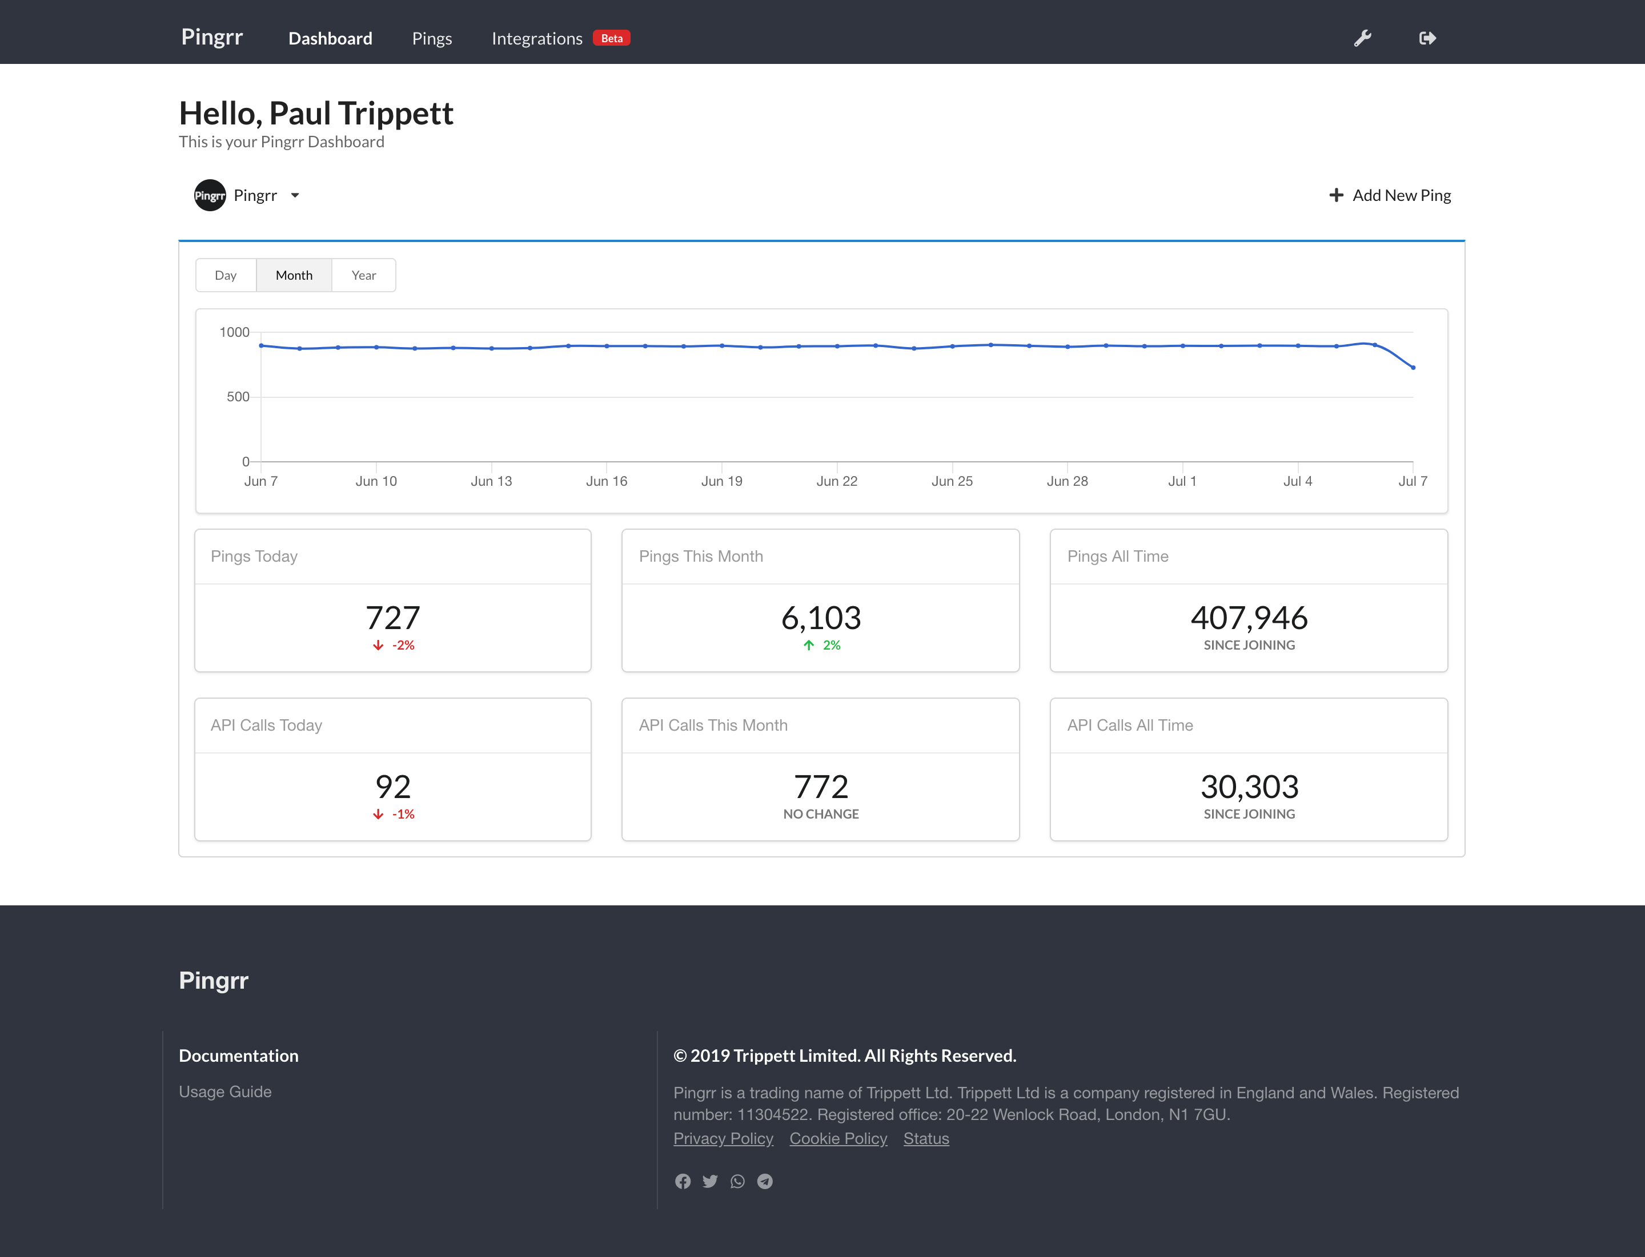Open the Usage Guide link
The height and width of the screenshot is (1257, 1645).
coord(224,1091)
